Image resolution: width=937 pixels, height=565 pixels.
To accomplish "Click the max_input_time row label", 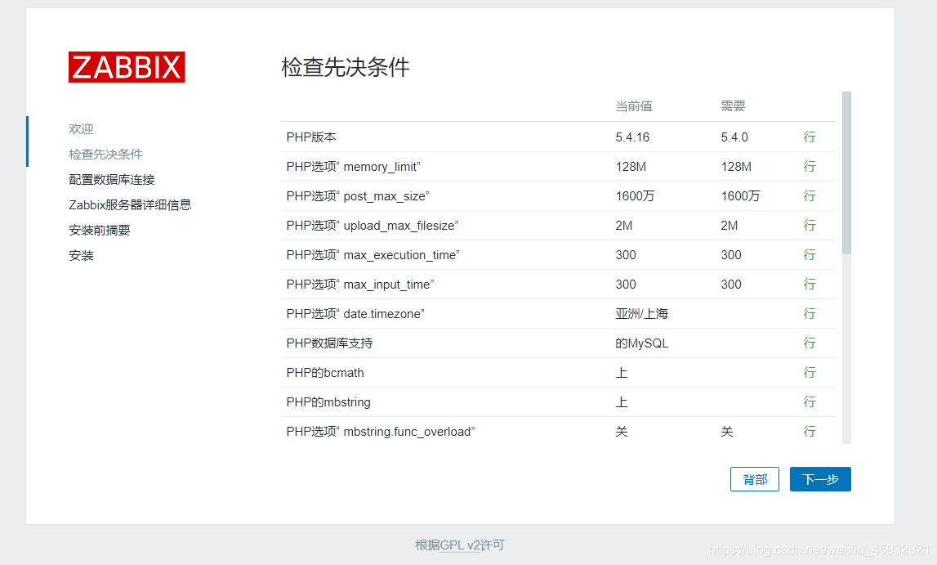I will click(360, 285).
